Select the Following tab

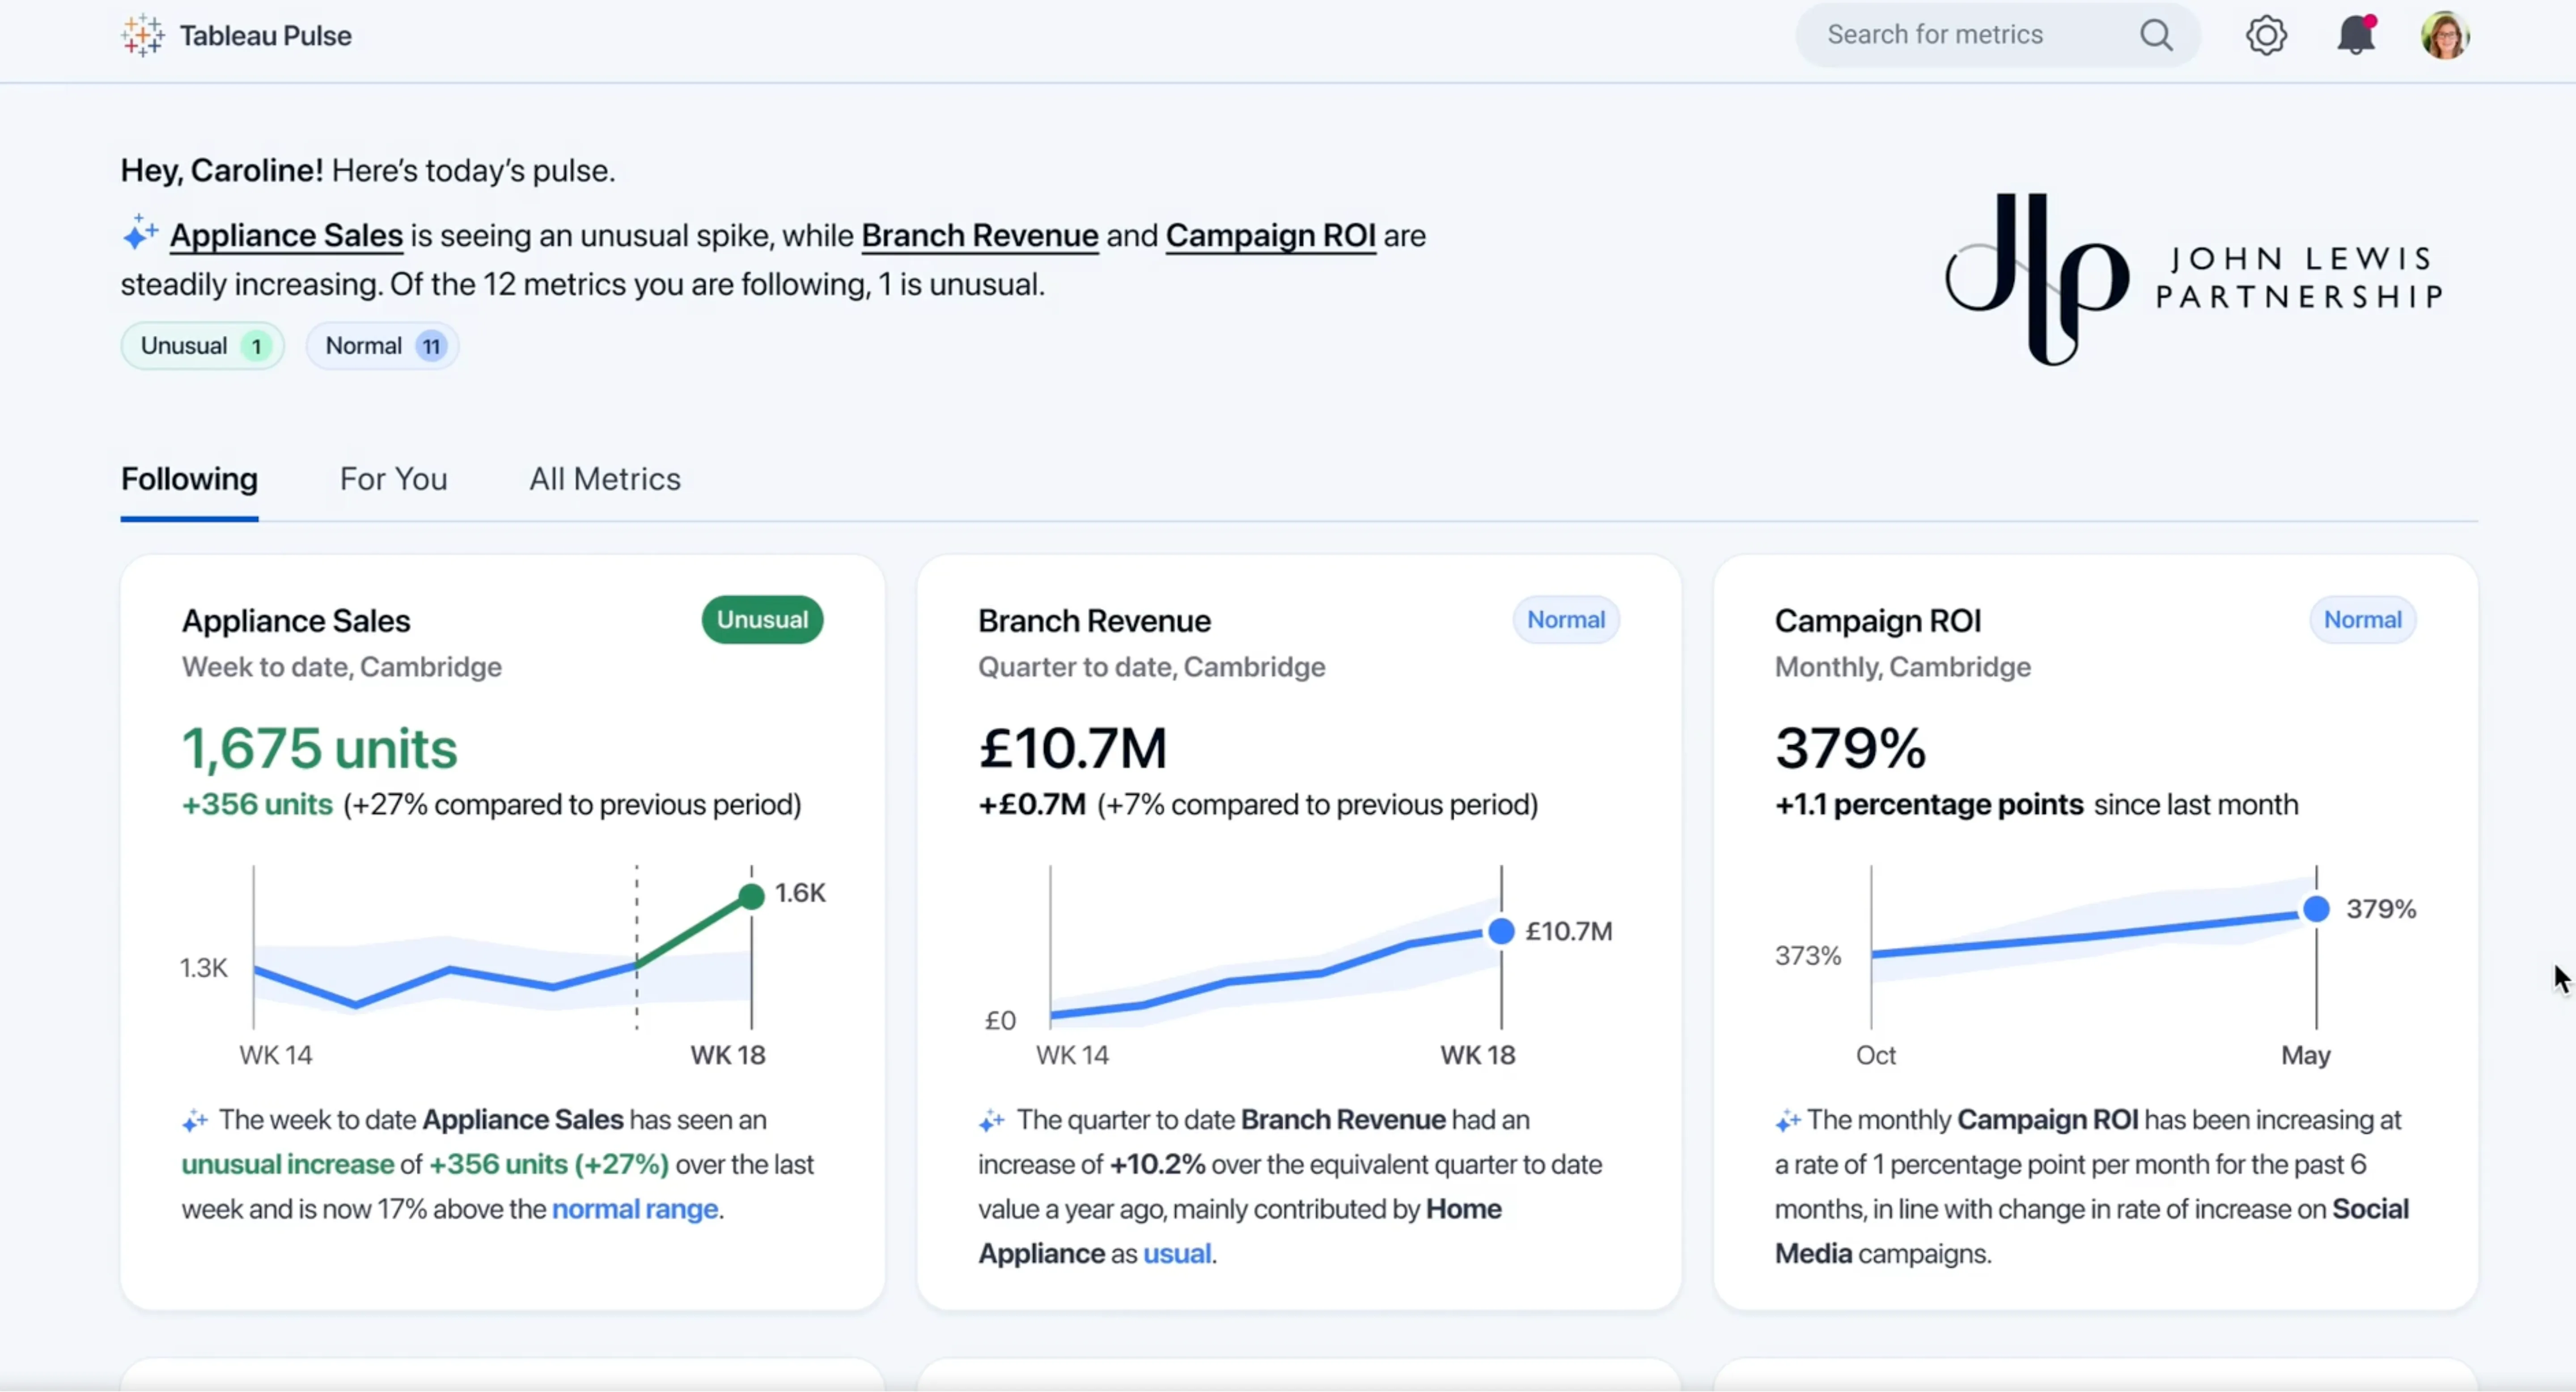[189, 480]
